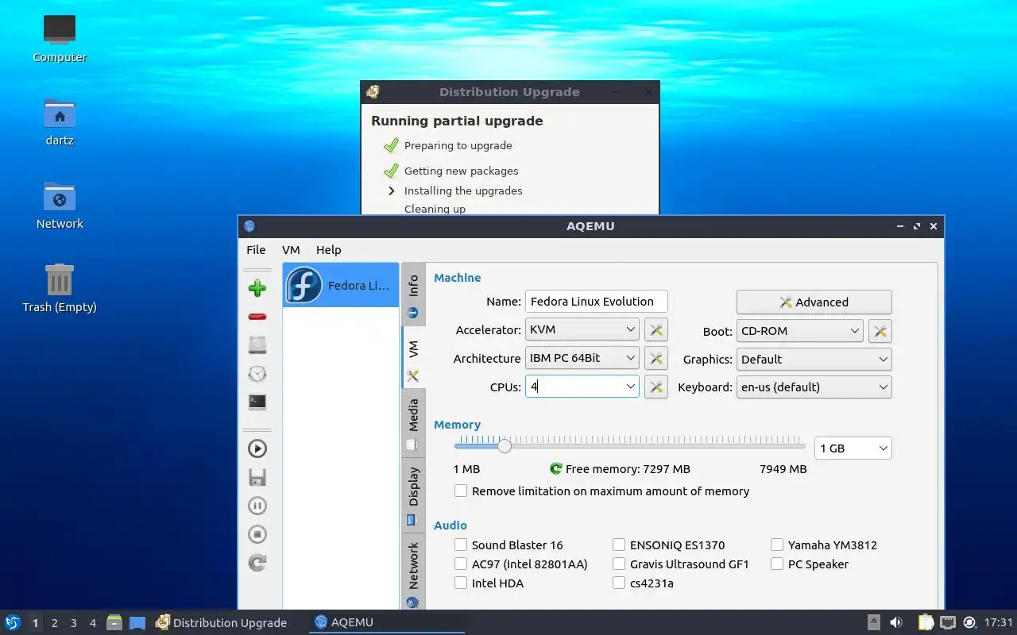Click the clock snapshot icon in AQEMU sidebar
The width and height of the screenshot is (1017, 635).
257,374
